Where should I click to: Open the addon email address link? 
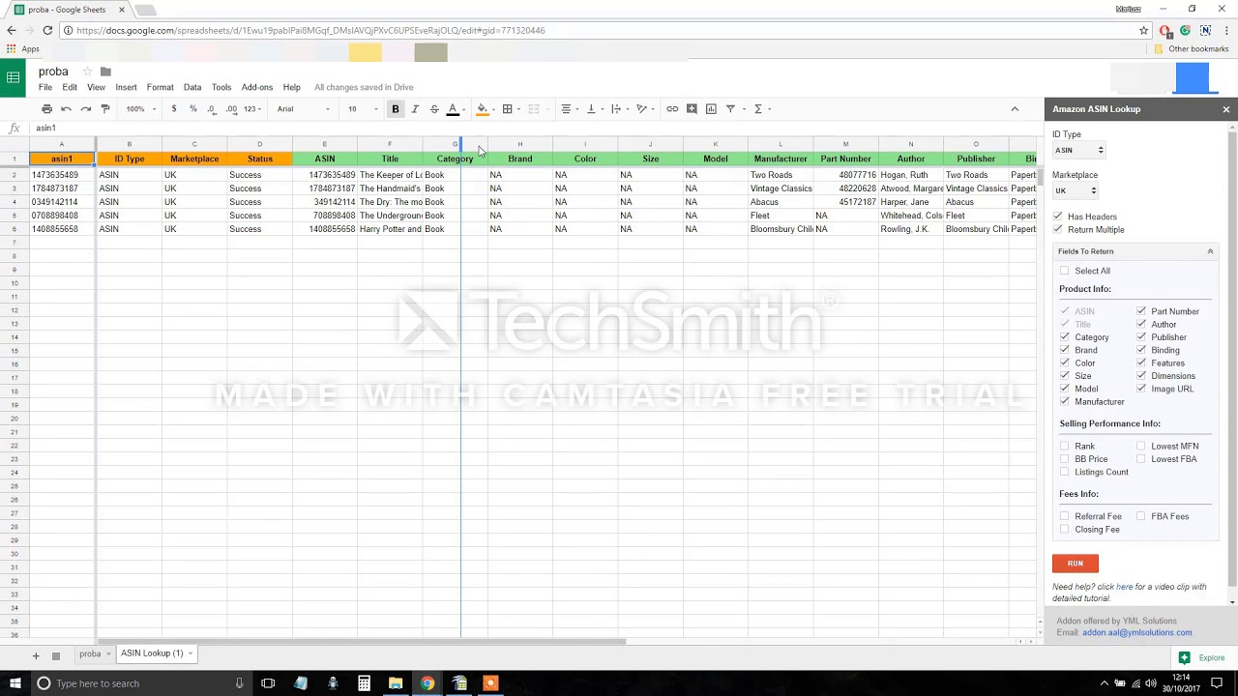[1137, 633]
